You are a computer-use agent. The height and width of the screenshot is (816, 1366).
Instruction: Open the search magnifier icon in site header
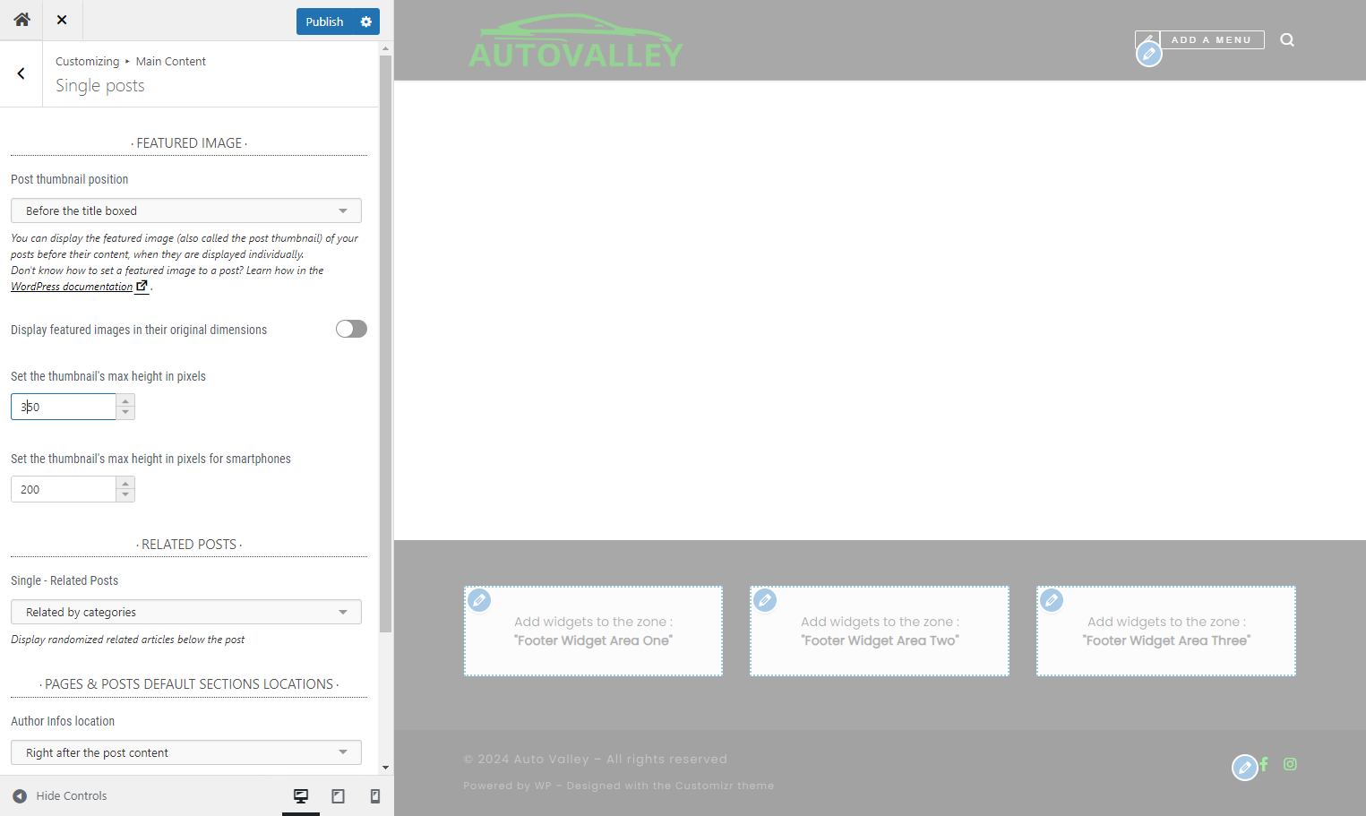click(1287, 39)
